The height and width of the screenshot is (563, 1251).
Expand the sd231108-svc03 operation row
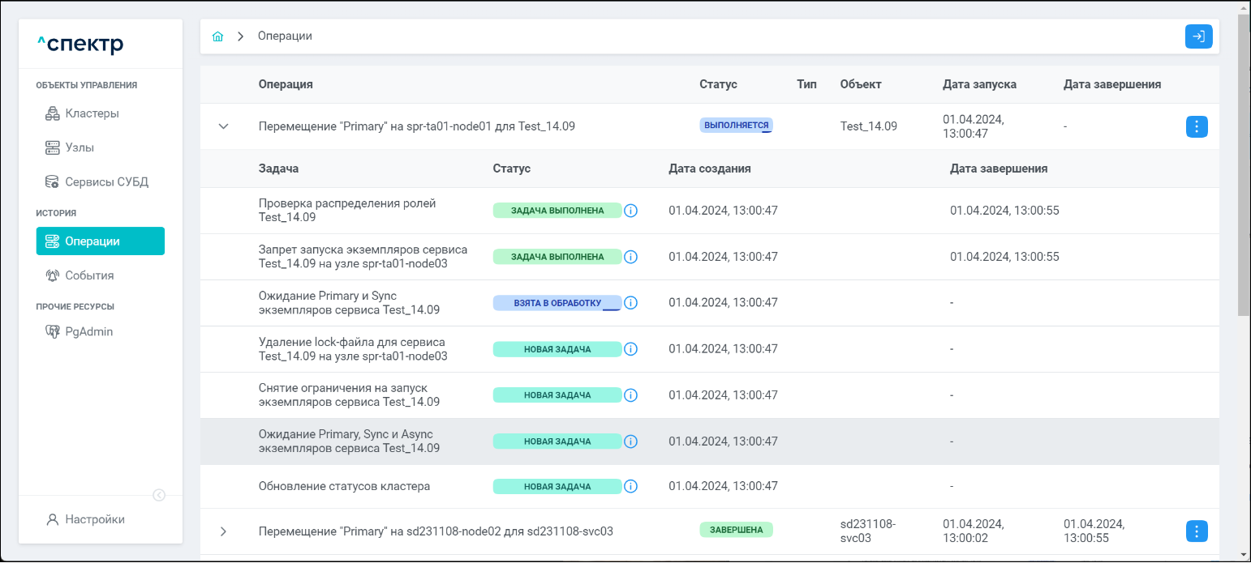224,531
